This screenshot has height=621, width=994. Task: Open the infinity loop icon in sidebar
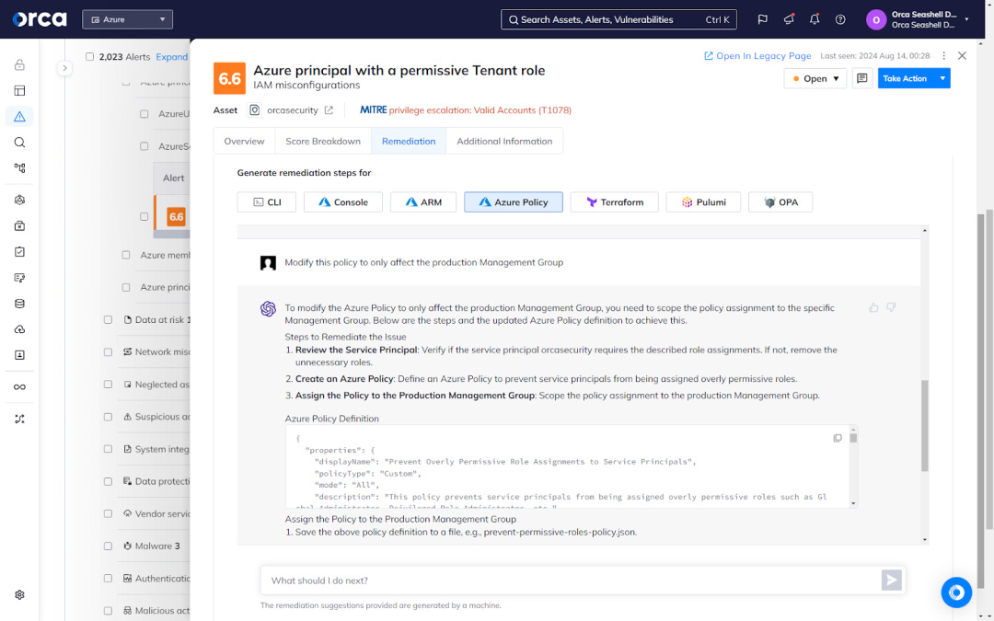19,387
